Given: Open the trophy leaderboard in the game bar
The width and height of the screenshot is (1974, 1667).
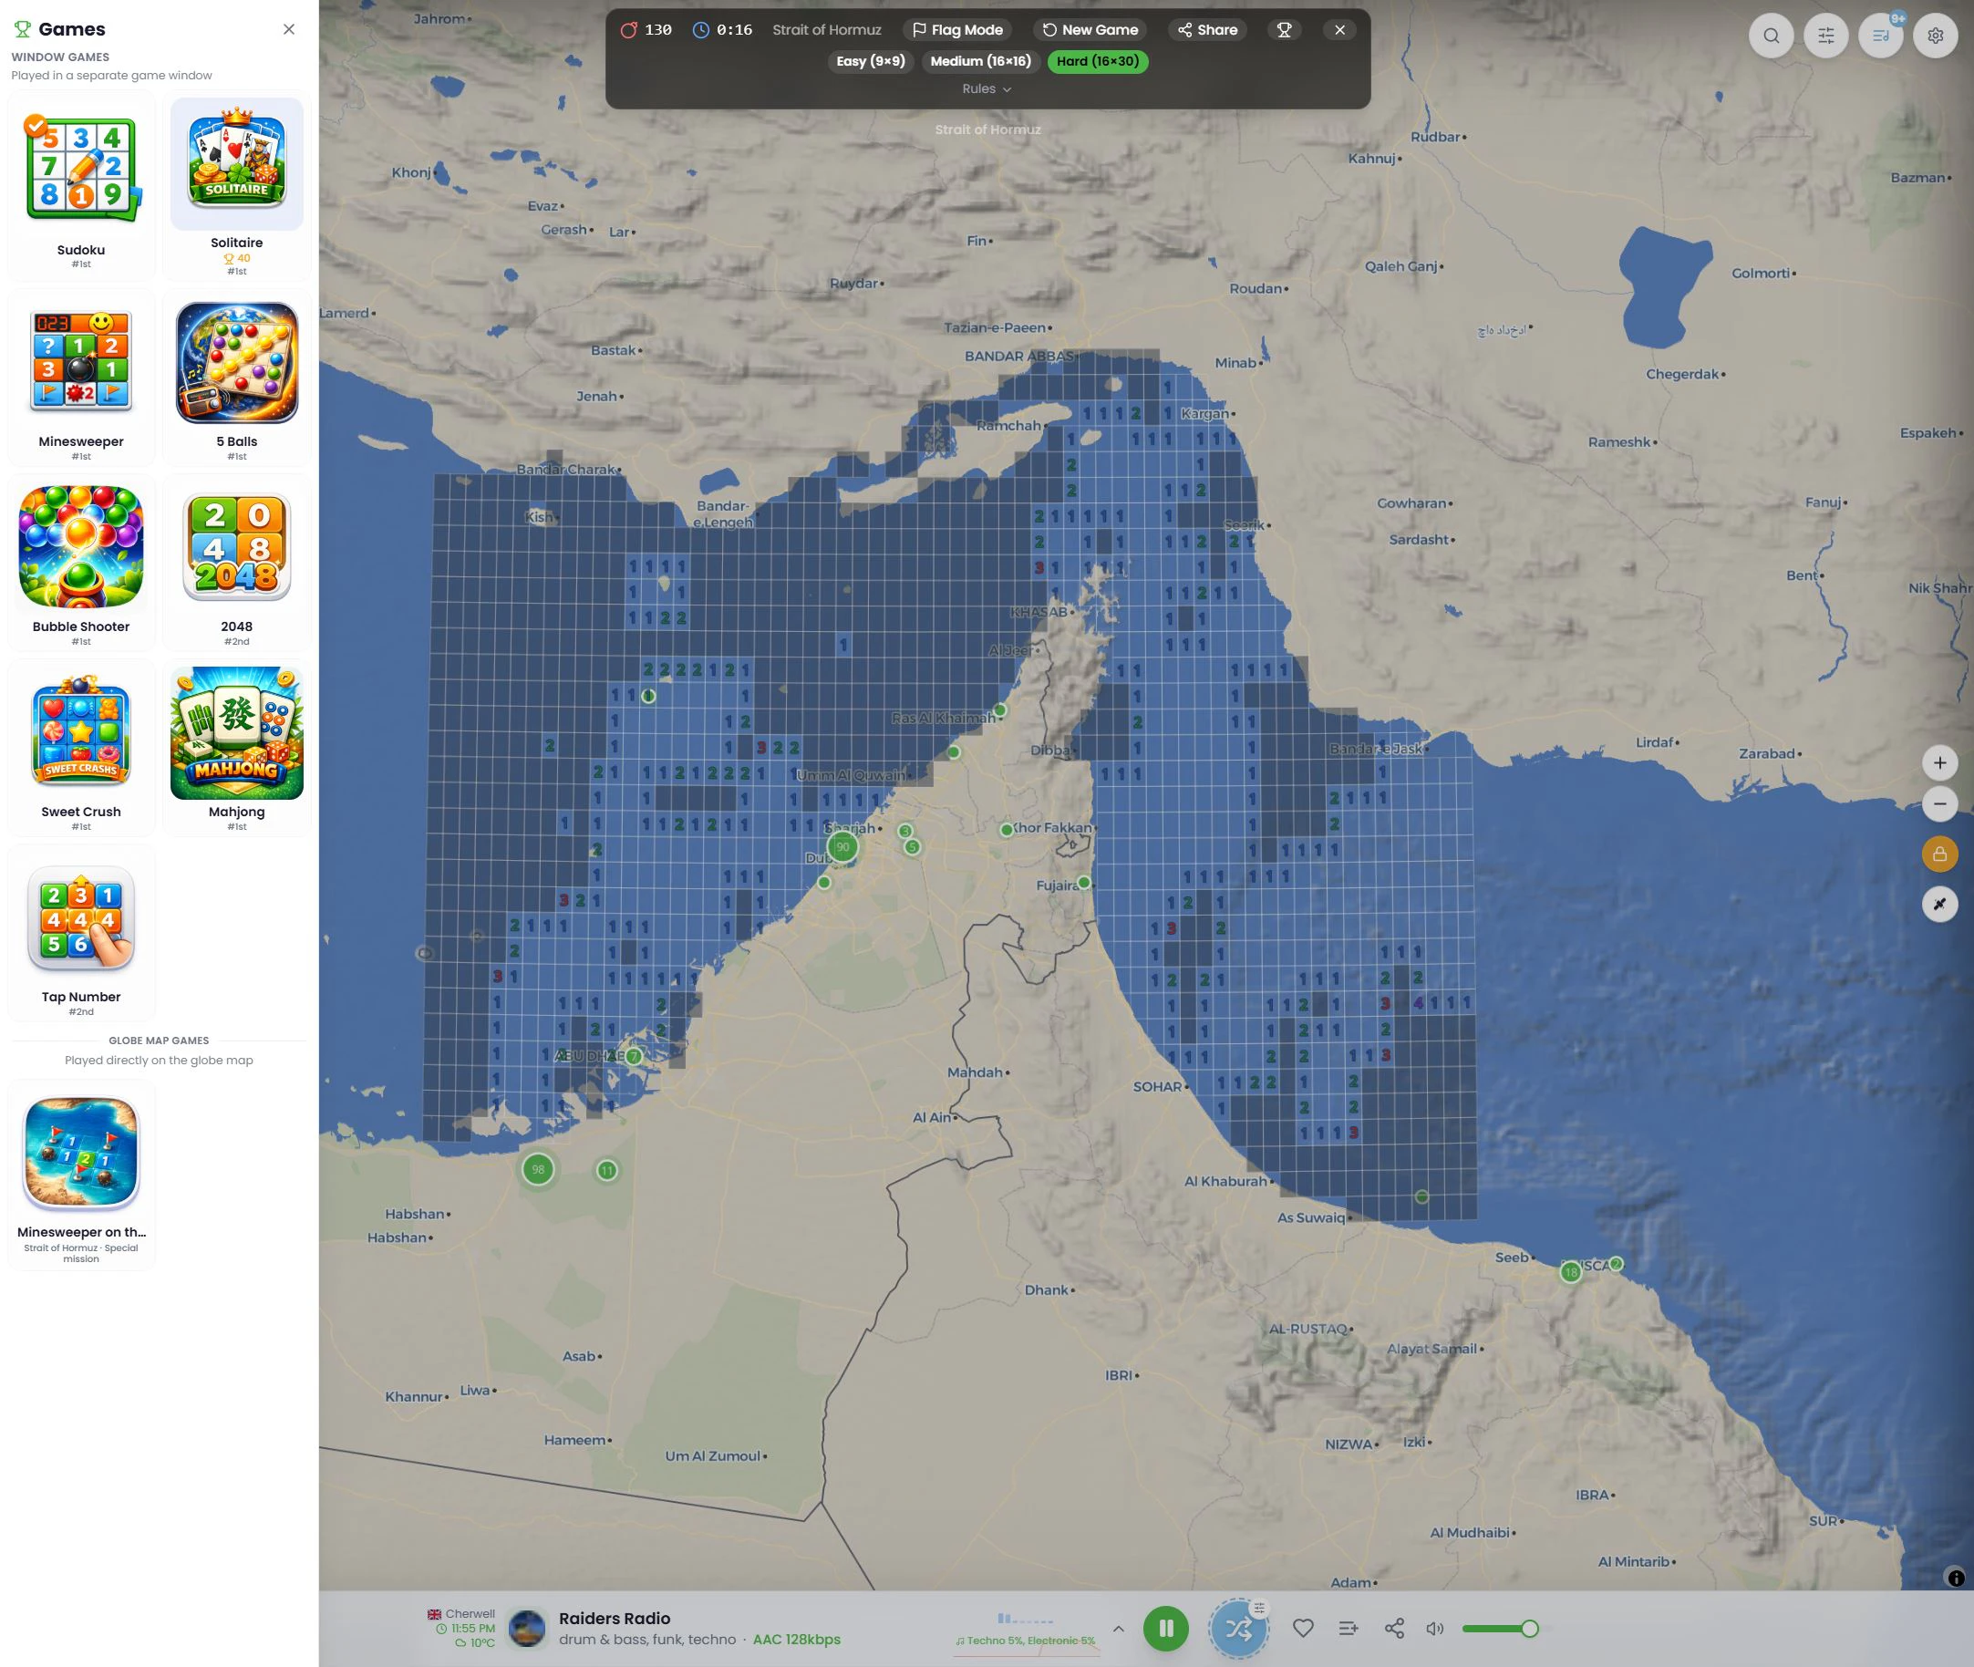Looking at the screenshot, I should 1284,29.
